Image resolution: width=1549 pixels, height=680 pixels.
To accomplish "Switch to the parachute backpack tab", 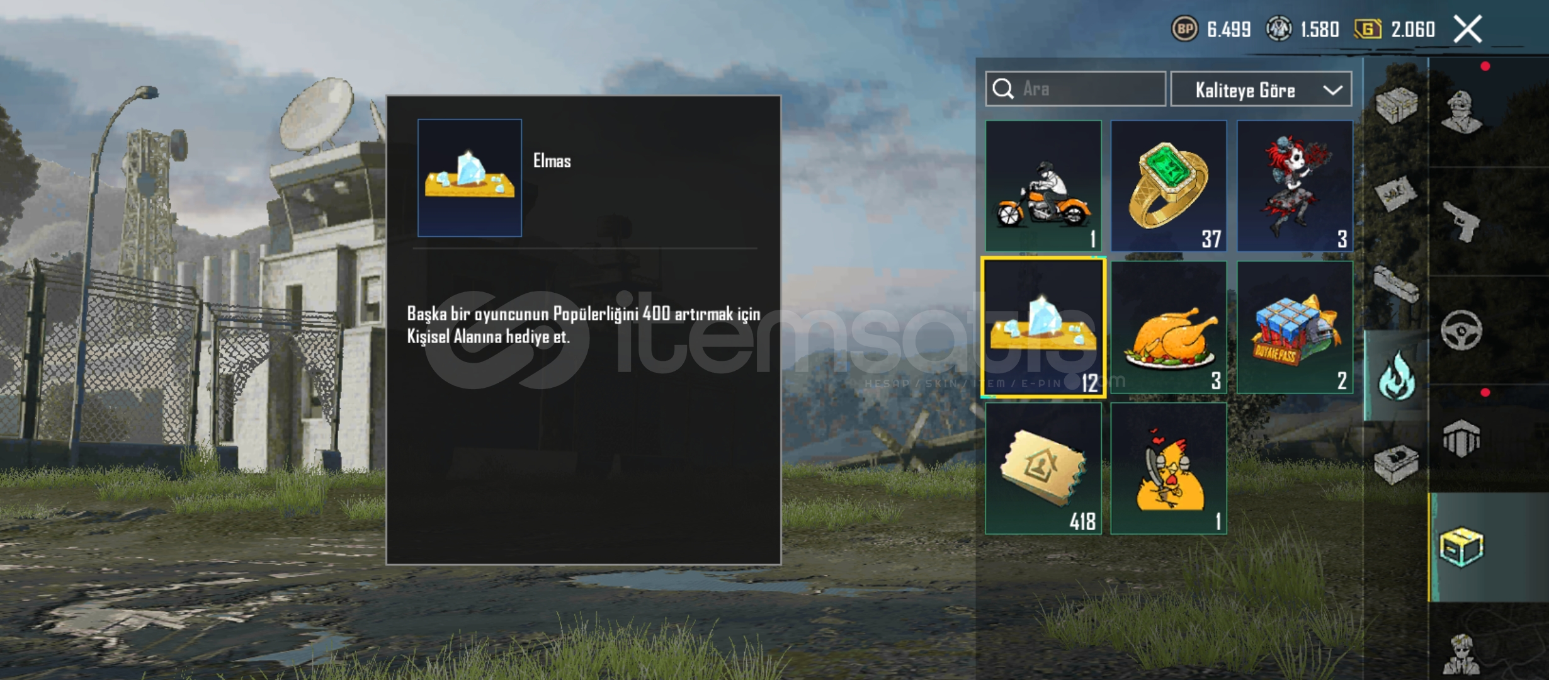I will click(1461, 439).
